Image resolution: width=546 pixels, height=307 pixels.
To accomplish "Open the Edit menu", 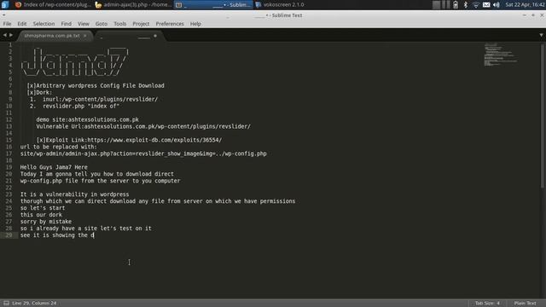I will click(22, 24).
